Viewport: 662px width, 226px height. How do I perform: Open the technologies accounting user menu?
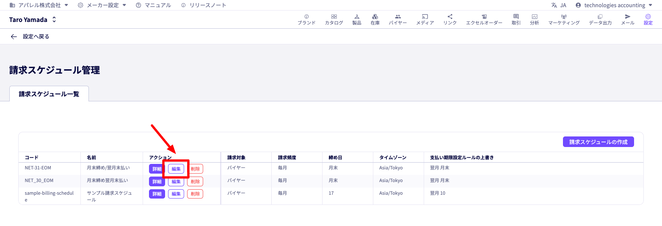coord(614,5)
